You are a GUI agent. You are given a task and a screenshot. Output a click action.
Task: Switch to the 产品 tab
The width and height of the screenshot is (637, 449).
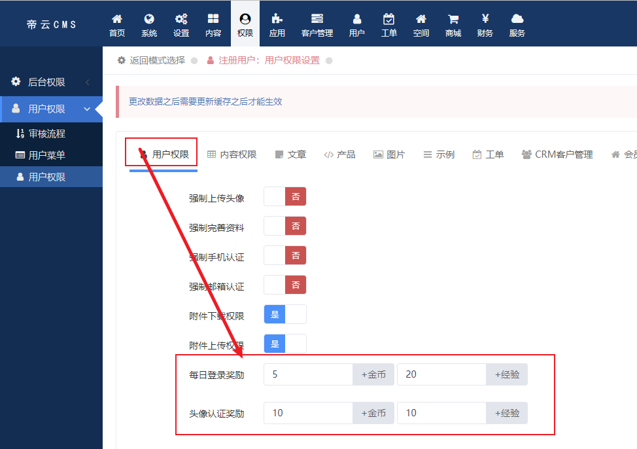pos(339,154)
